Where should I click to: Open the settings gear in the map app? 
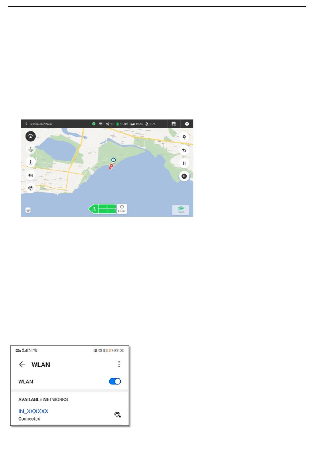[x=187, y=124]
